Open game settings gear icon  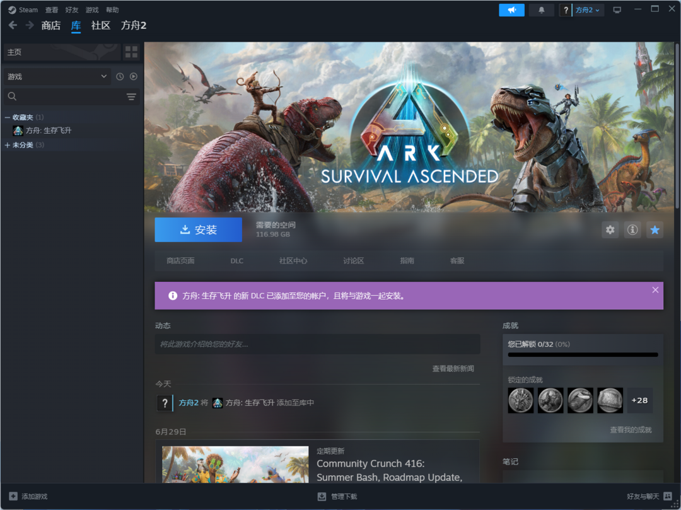pos(610,230)
